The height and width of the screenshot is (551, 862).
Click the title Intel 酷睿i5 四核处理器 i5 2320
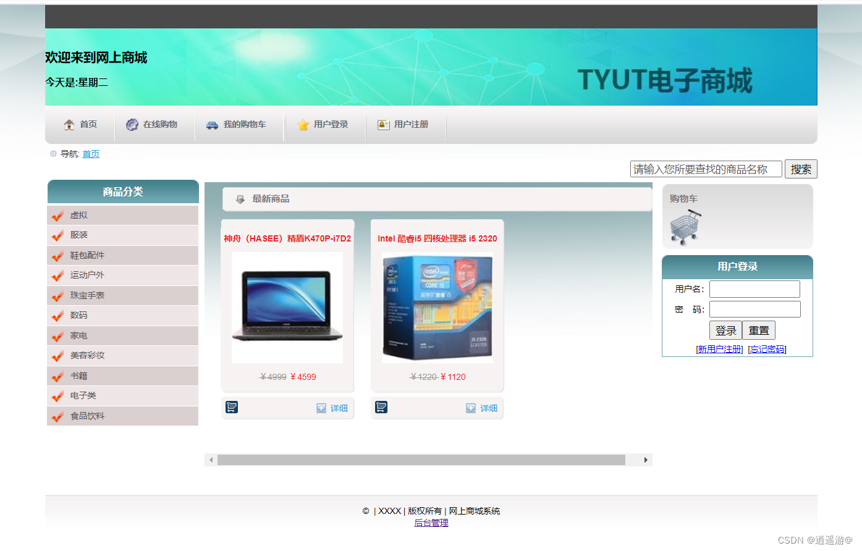437,238
